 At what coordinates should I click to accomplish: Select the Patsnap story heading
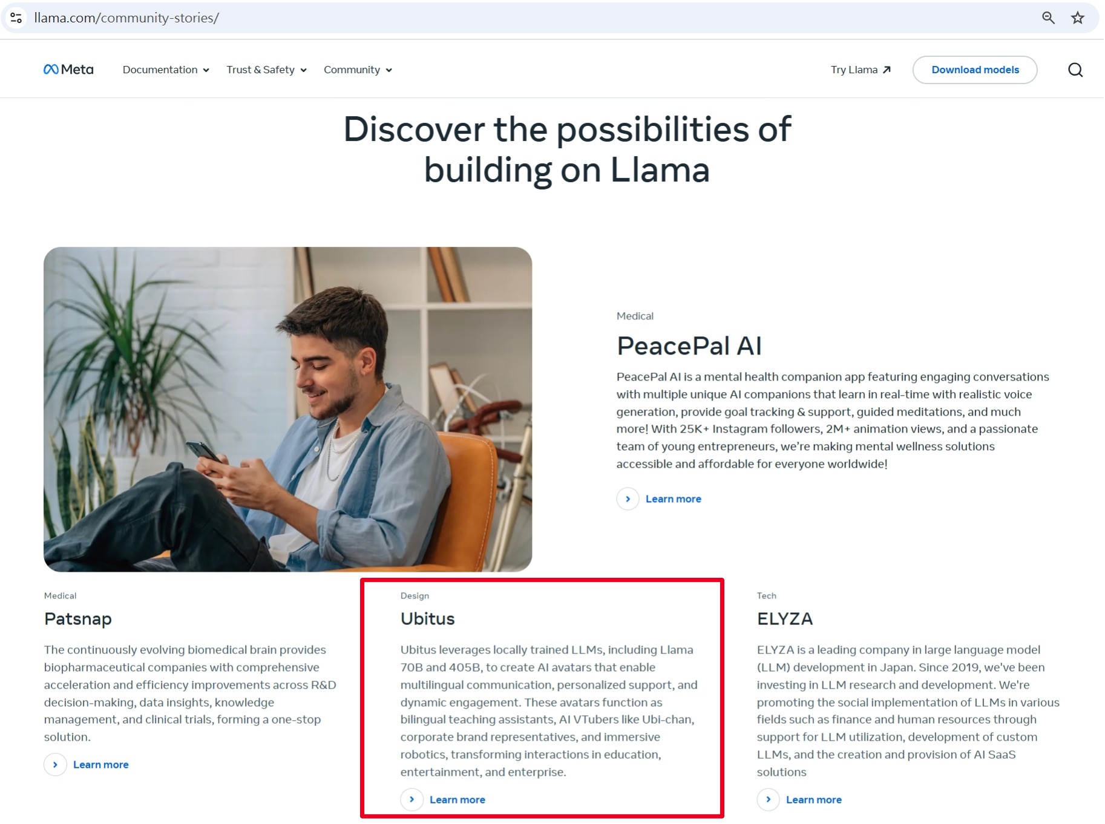coord(78,619)
